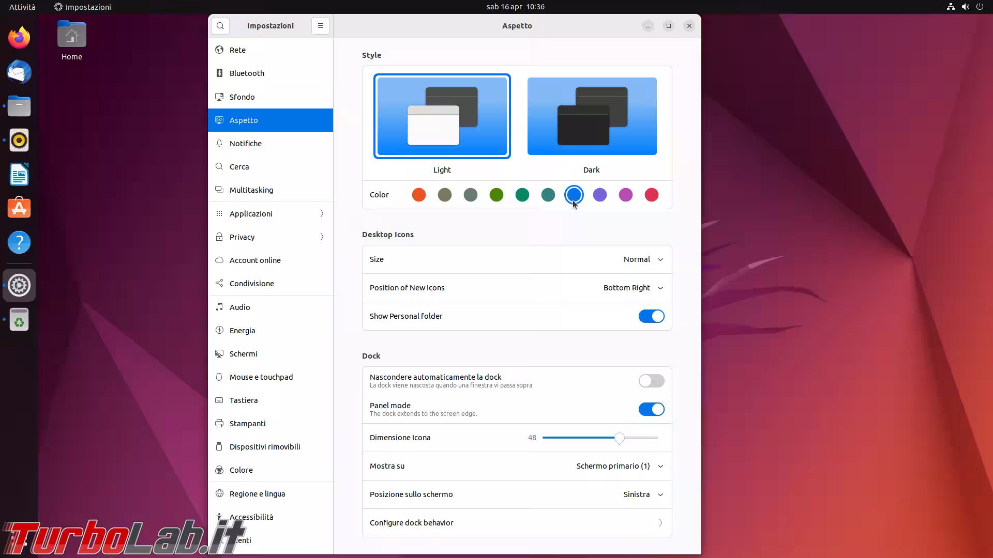This screenshot has width=993, height=558.
Task: Disable Show Personal folder switch
Action: [651, 316]
